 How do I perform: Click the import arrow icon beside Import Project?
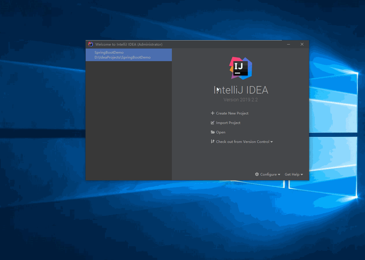pyautogui.click(x=213, y=123)
